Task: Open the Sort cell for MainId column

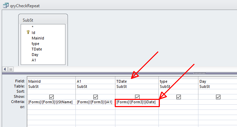Action: 51,92
